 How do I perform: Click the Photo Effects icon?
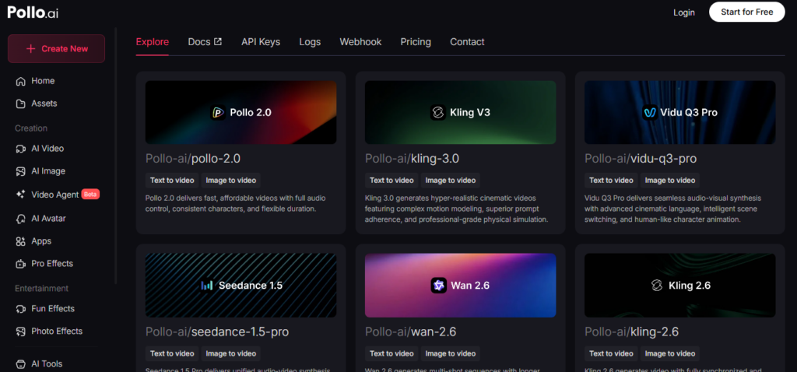pos(20,332)
